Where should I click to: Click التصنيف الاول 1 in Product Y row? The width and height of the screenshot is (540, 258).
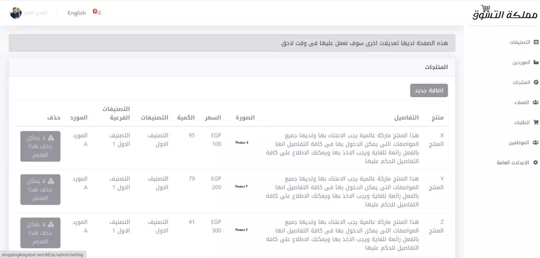pos(119,183)
